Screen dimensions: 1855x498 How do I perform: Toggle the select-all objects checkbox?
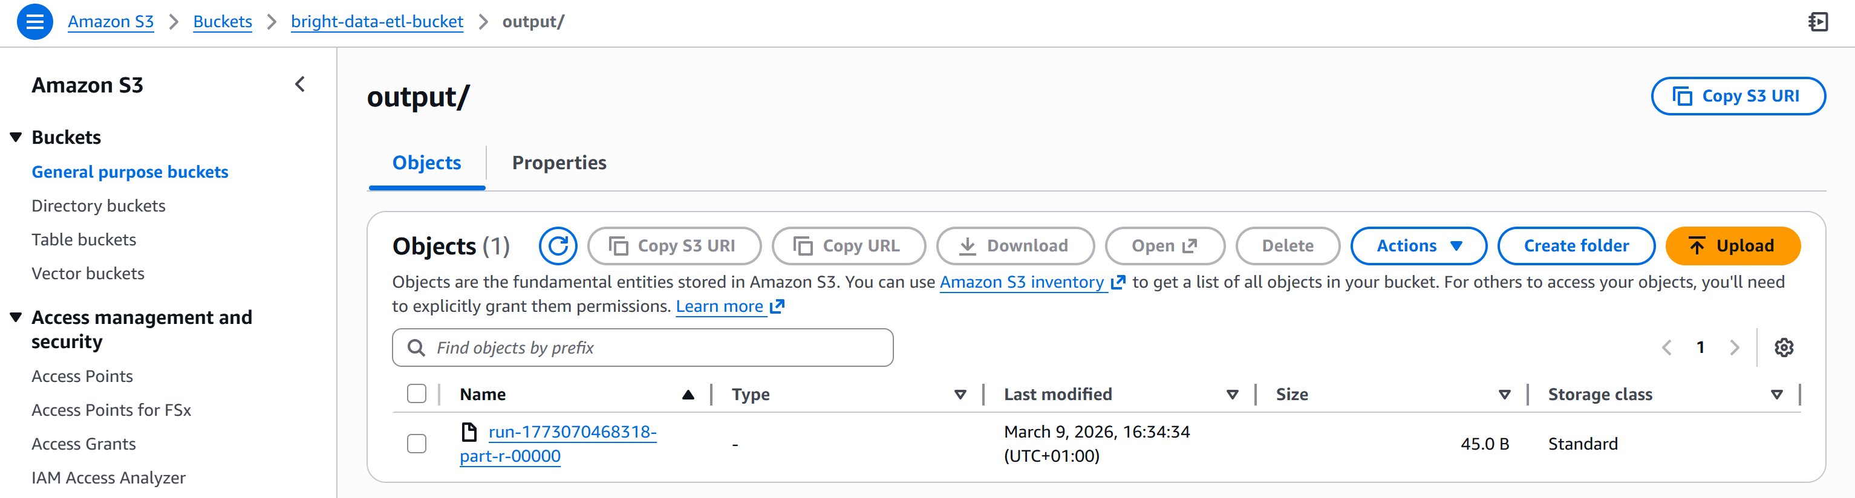coord(416,393)
